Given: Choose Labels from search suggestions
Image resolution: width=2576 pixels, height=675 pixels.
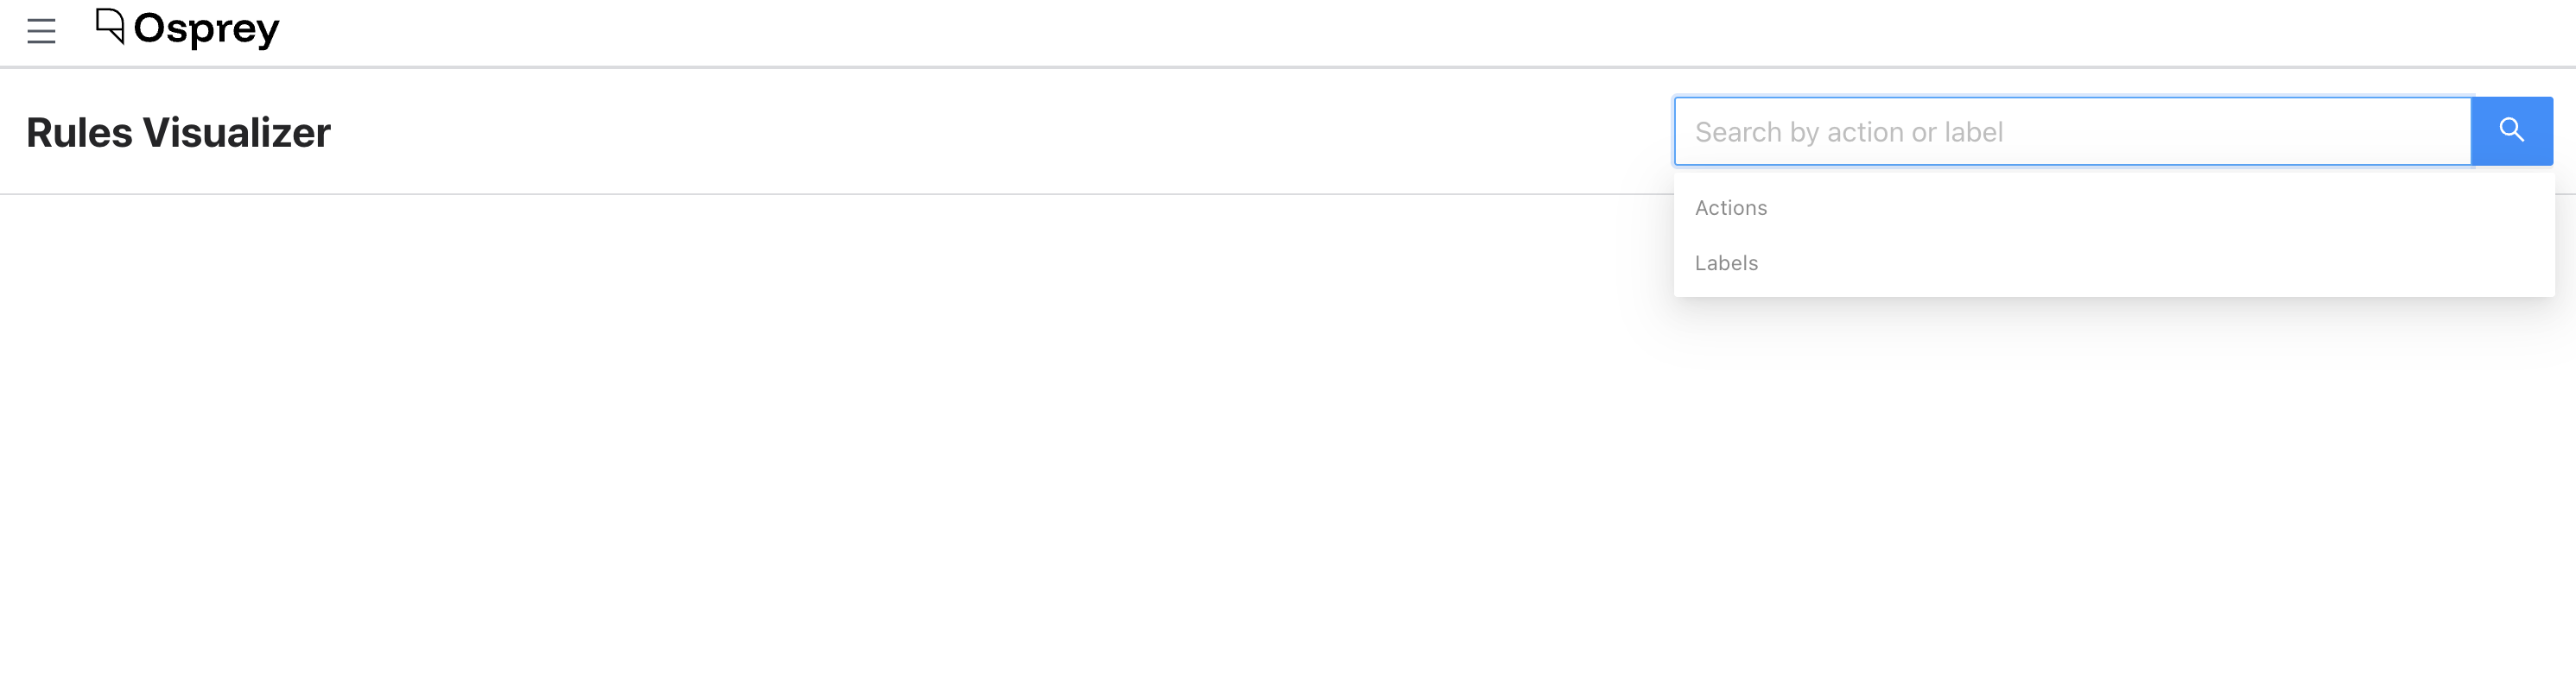Looking at the screenshot, I should tap(1726, 262).
